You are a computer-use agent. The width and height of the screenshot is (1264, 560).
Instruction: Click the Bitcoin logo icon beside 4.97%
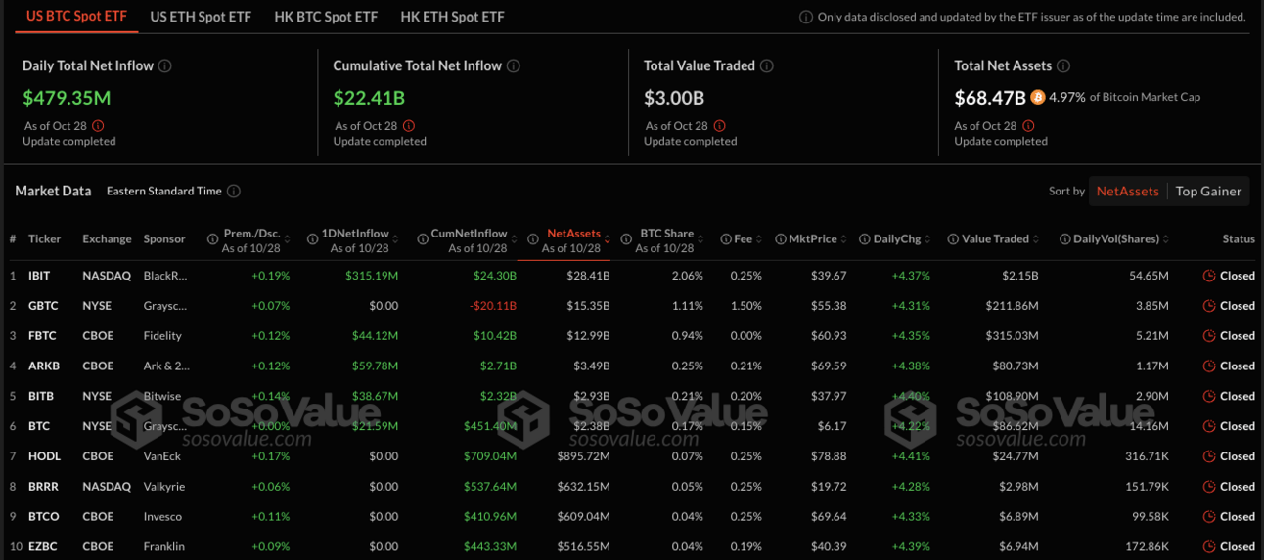point(1038,98)
